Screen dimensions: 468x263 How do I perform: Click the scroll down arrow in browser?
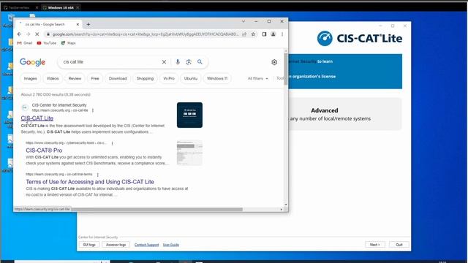pos(286,205)
